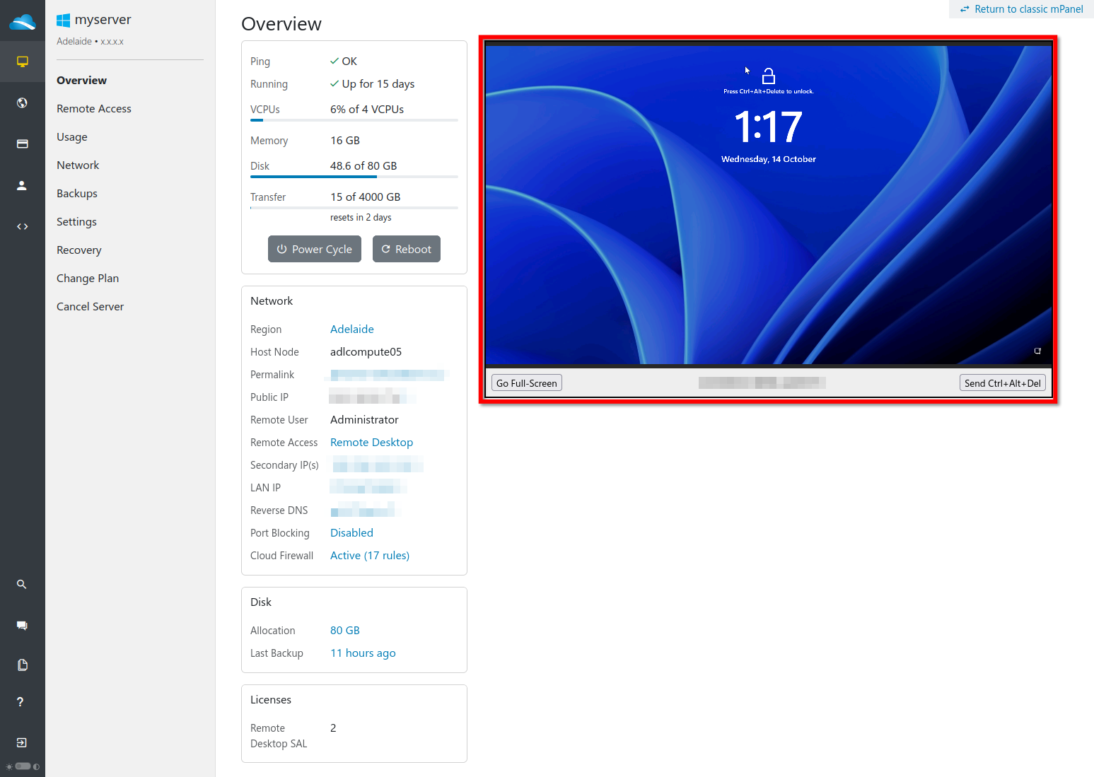
Task: Toggle the light/dark theme switch
Action: click(23, 766)
